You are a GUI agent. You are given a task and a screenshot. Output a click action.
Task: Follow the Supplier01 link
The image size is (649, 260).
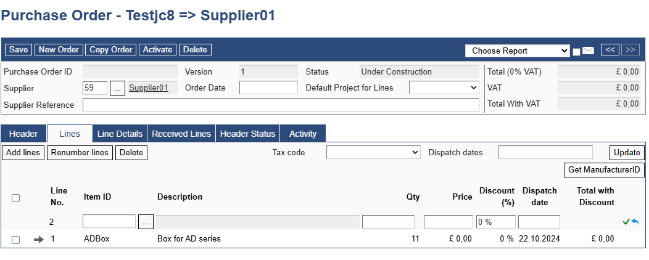(x=149, y=87)
